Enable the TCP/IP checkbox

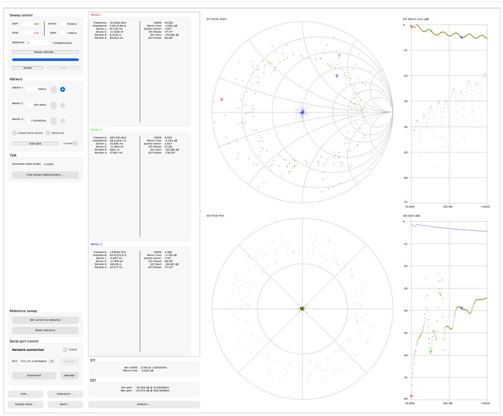(x=65, y=350)
